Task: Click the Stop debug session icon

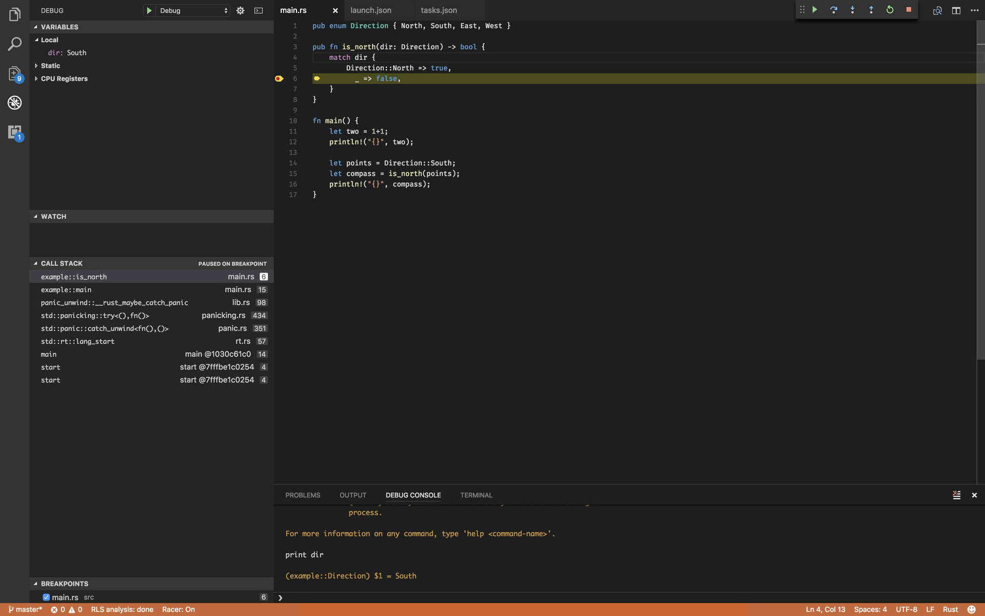Action: tap(909, 10)
